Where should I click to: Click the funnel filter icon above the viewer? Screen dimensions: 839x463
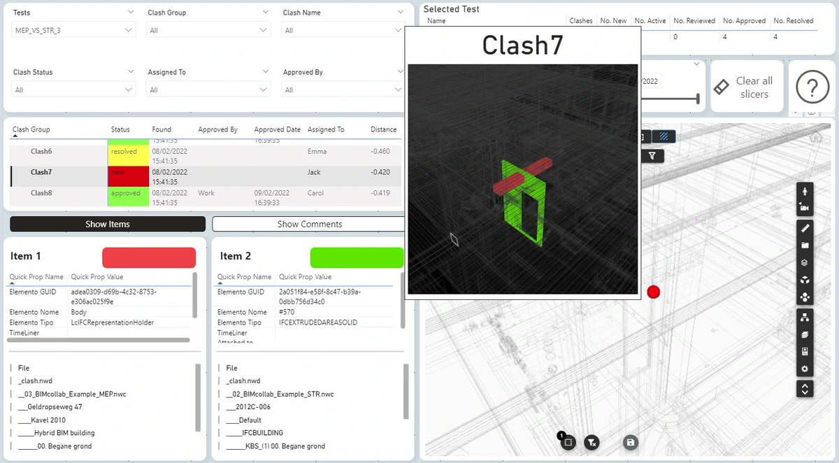[x=652, y=156]
